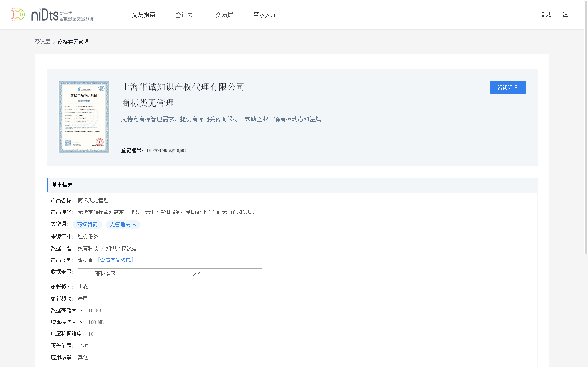Click the 教育科技 theme value

[88, 248]
